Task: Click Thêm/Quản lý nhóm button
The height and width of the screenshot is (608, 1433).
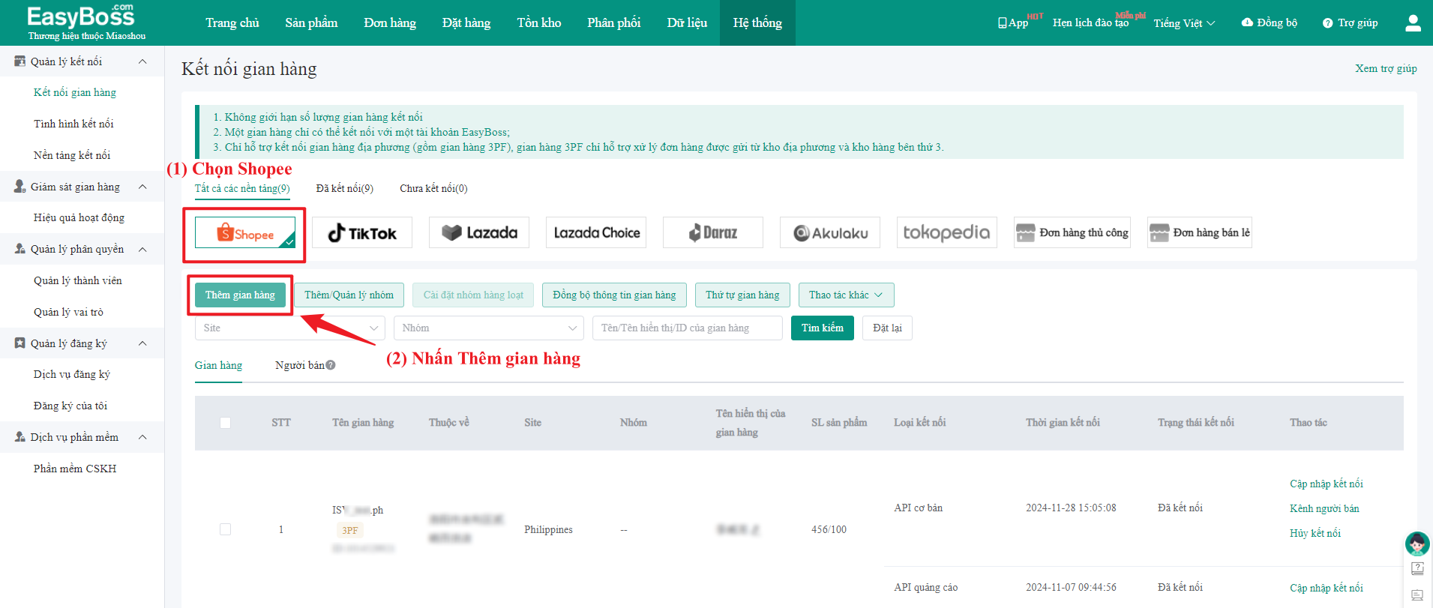Action: (x=349, y=295)
